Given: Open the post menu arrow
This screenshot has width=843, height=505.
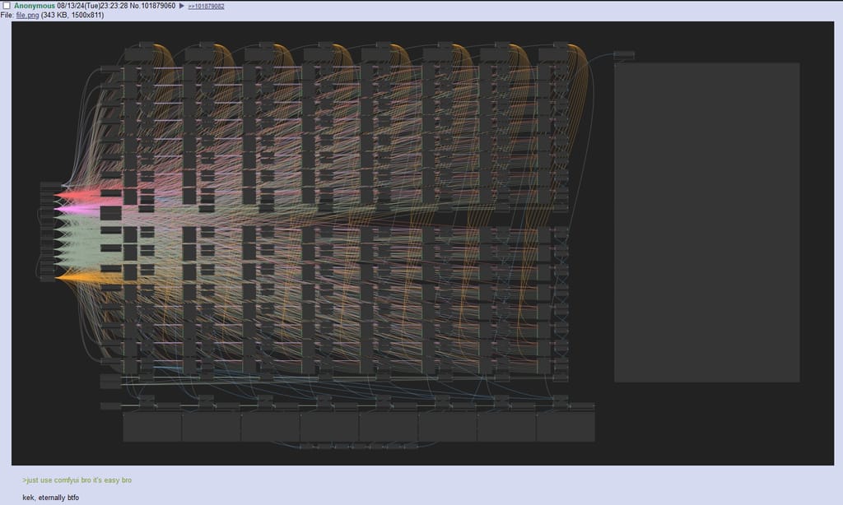Looking at the screenshot, I should pyautogui.click(x=182, y=6).
